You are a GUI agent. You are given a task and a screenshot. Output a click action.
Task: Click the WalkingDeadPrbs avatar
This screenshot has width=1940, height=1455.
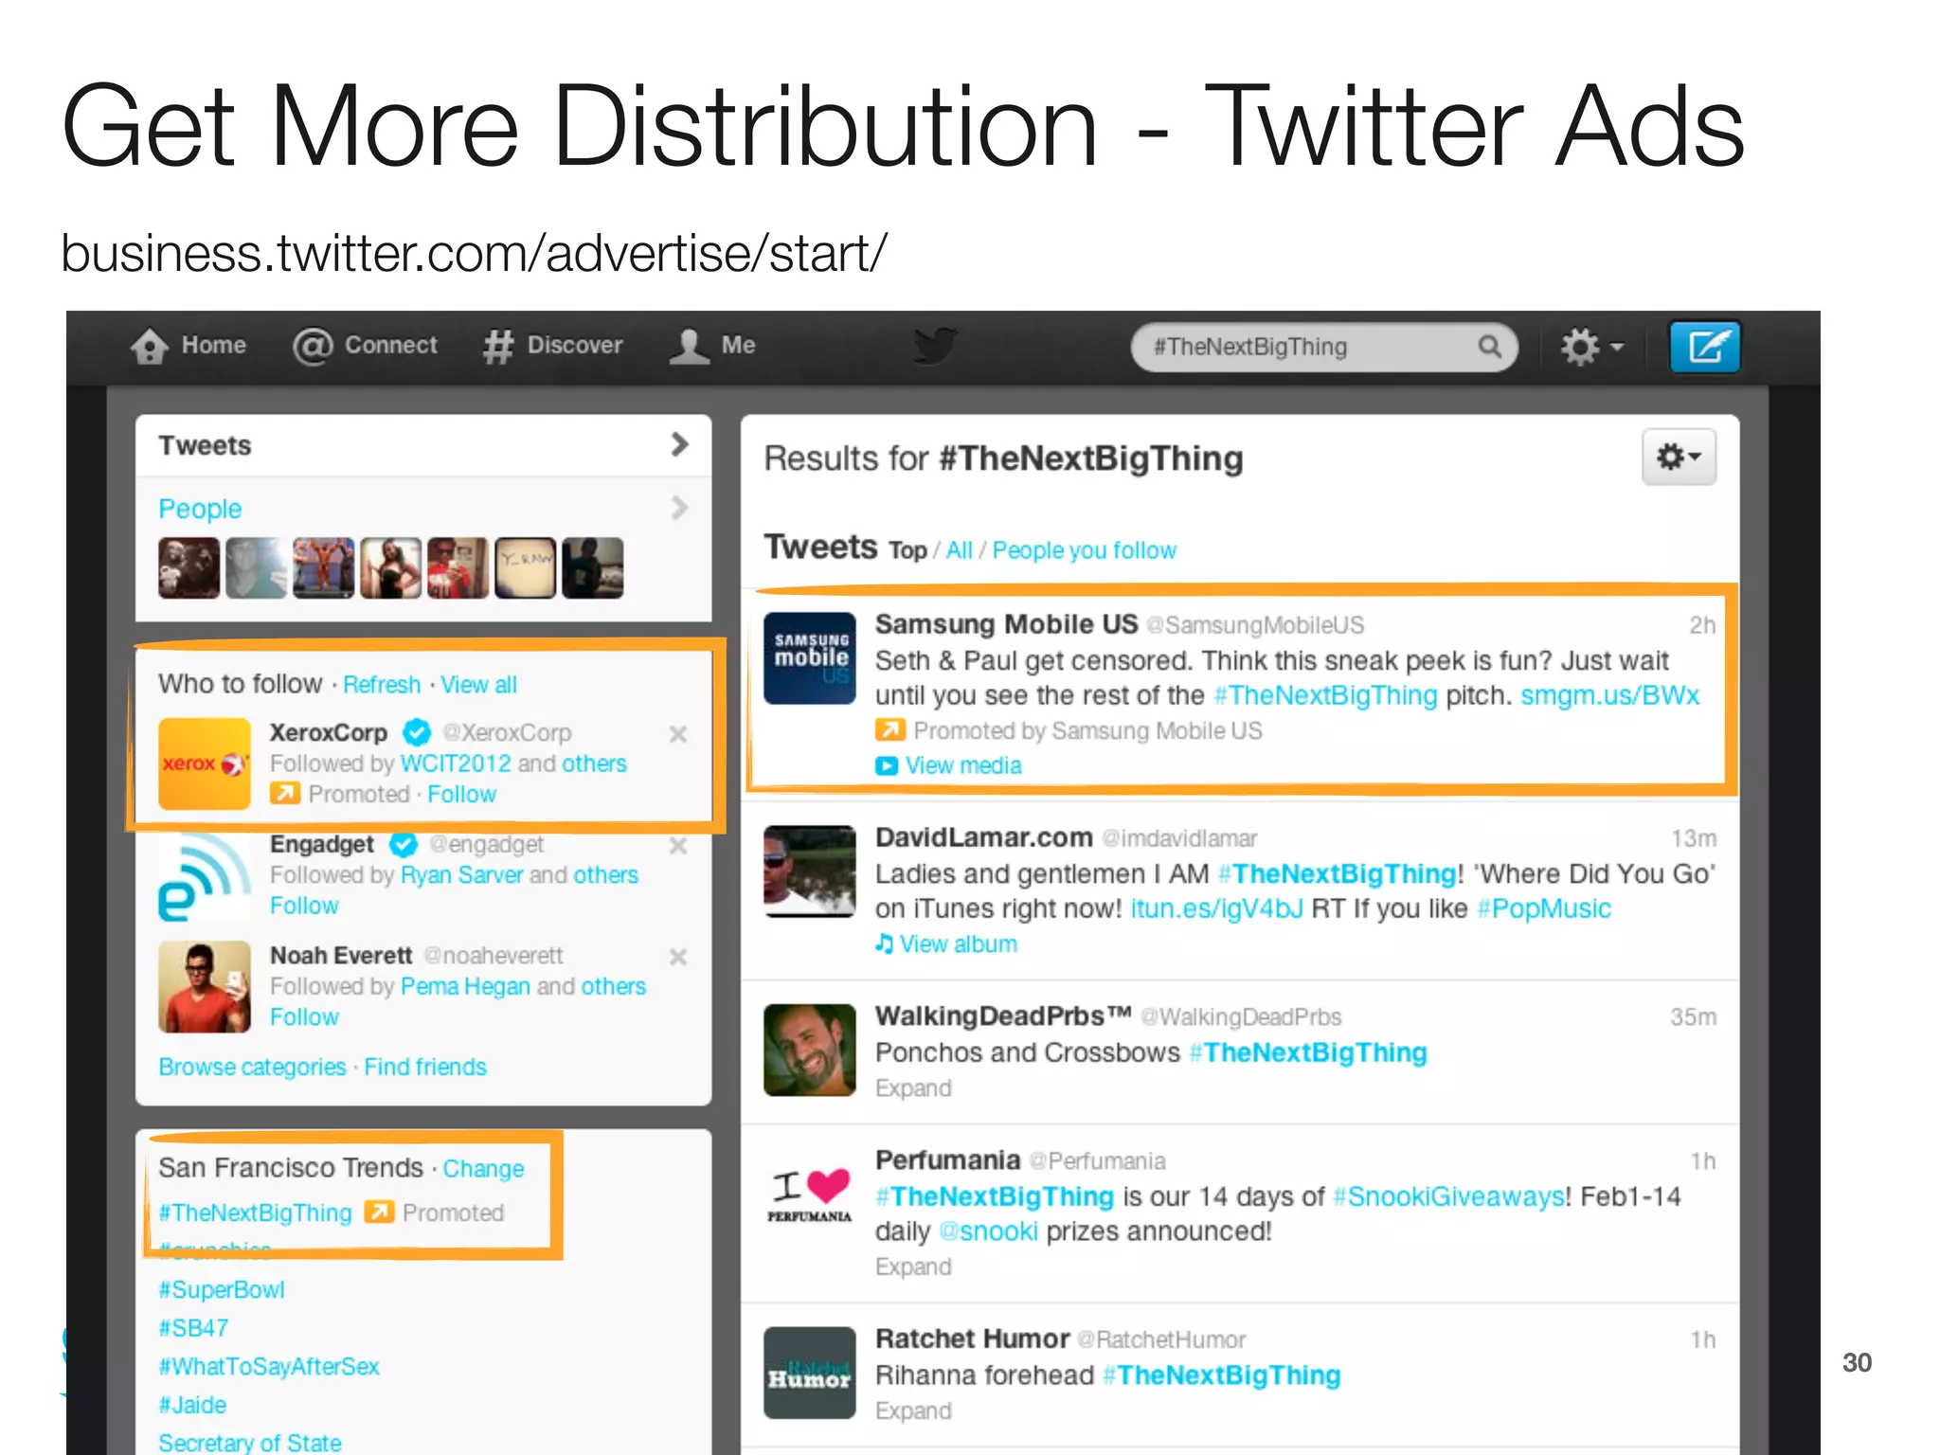(810, 1050)
